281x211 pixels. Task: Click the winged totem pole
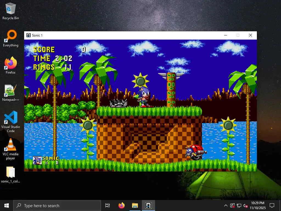coord(171,90)
